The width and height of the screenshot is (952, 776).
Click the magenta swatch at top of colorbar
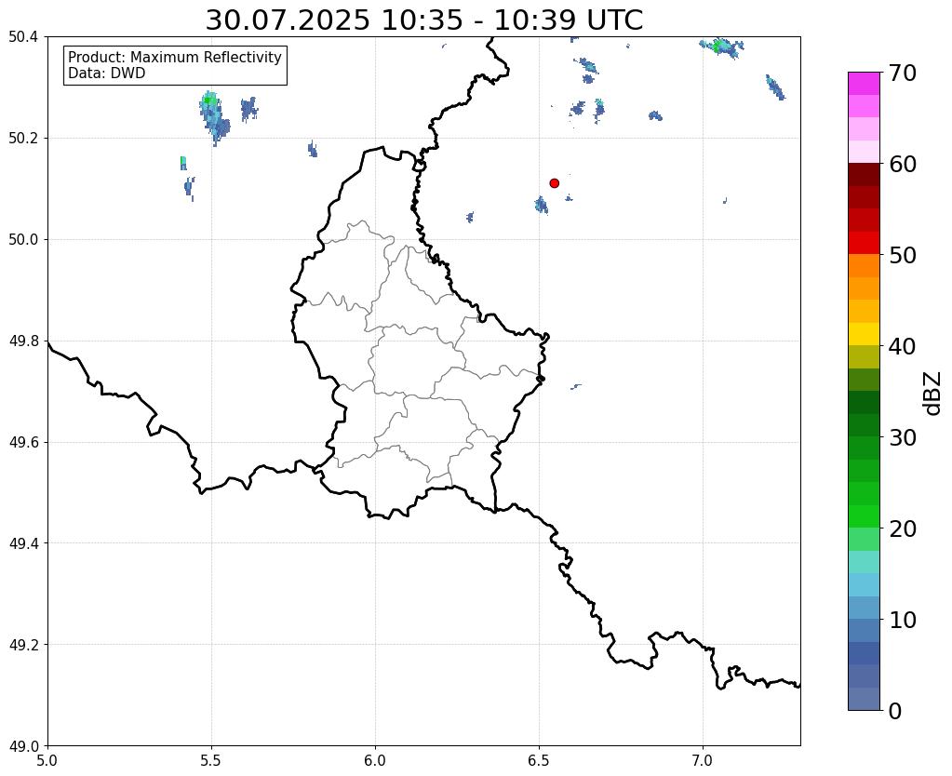pyautogui.click(x=864, y=83)
